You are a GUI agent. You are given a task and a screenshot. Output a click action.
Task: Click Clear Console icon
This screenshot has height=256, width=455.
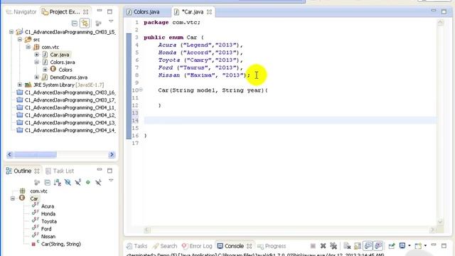click(x=347, y=246)
